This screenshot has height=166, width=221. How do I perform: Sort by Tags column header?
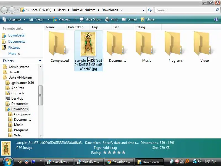[x=101, y=27]
